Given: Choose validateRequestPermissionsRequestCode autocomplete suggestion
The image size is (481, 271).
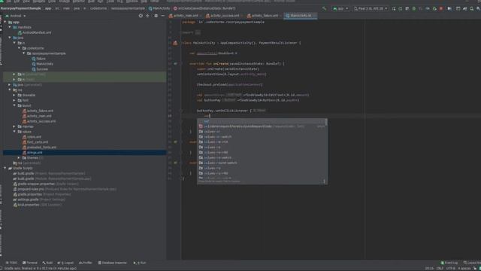Looking at the screenshot, I should [x=262, y=126].
